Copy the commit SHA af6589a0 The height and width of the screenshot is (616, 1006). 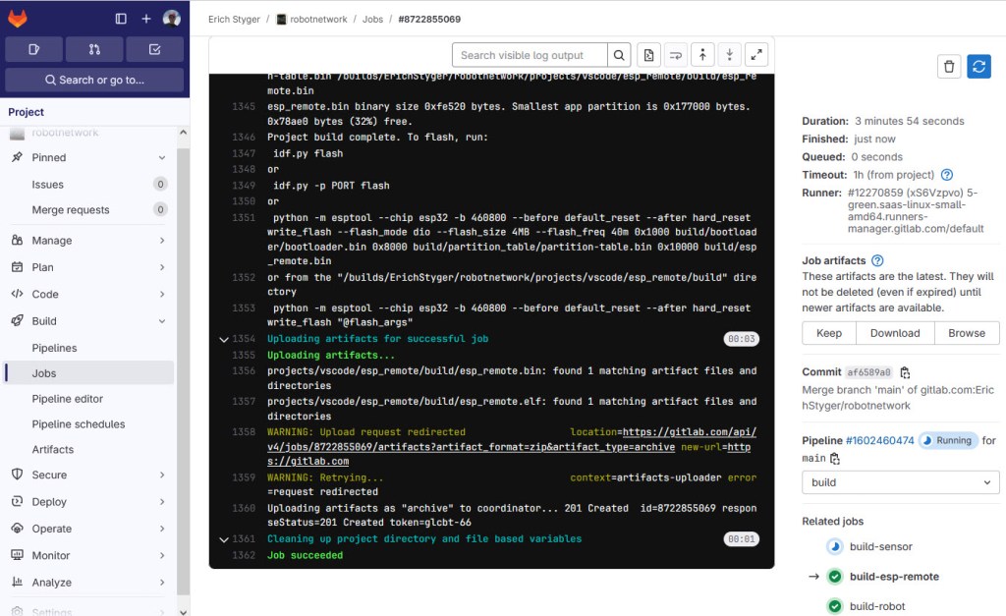click(x=905, y=372)
